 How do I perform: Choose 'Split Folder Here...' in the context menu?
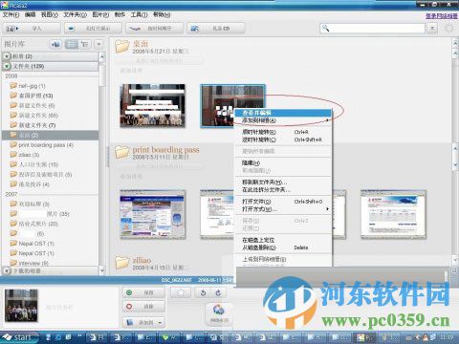pyautogui.click(x=283, y=190)
